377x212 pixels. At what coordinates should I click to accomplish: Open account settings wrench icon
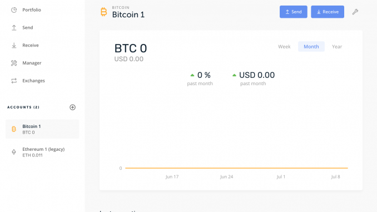pos(355,12)
